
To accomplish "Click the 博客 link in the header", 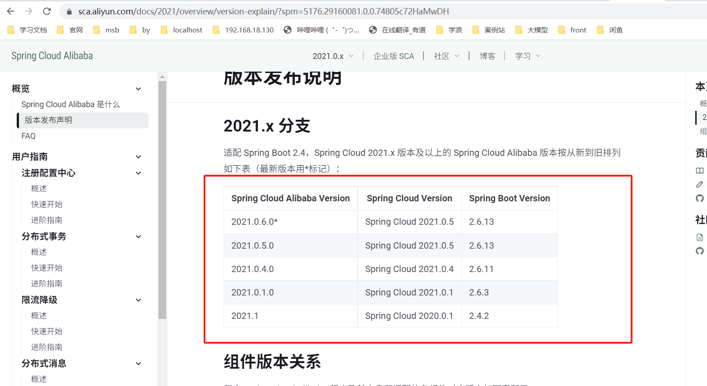I will click(x=488, y=55).
